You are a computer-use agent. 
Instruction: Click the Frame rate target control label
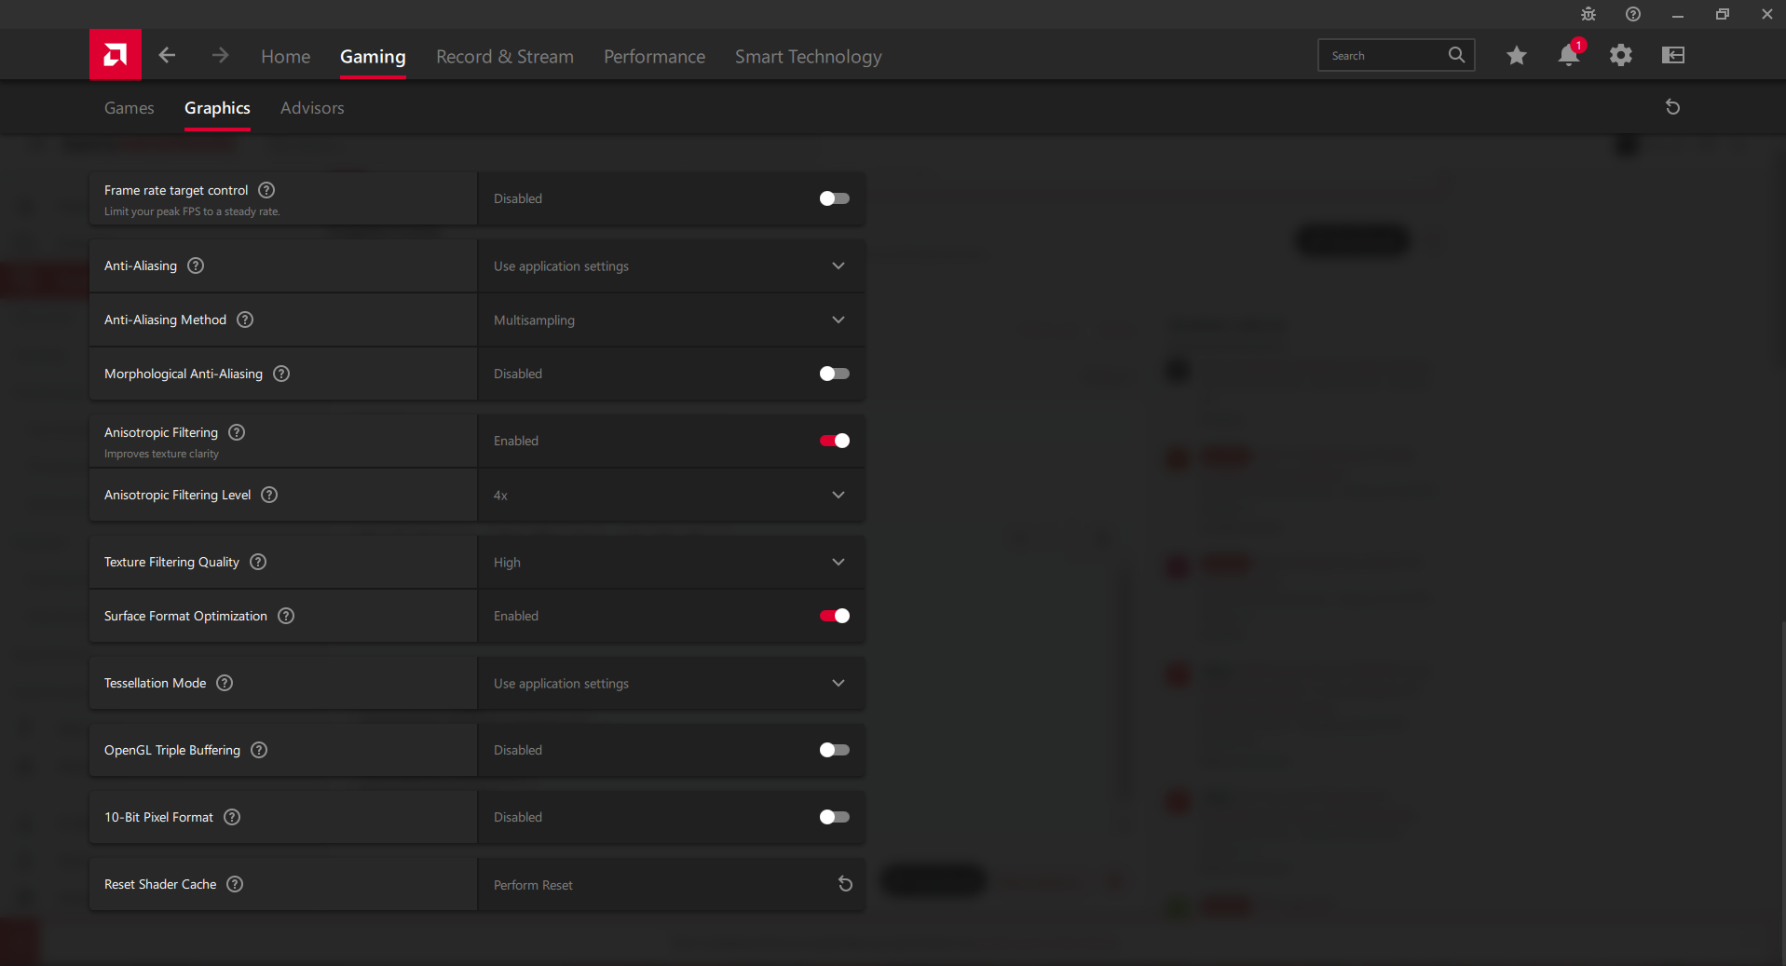[x=176, y=190]
